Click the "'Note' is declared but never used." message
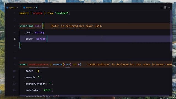 click(x=76, y=26)
